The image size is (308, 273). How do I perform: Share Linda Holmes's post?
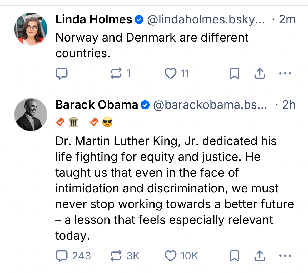point(260,74)
